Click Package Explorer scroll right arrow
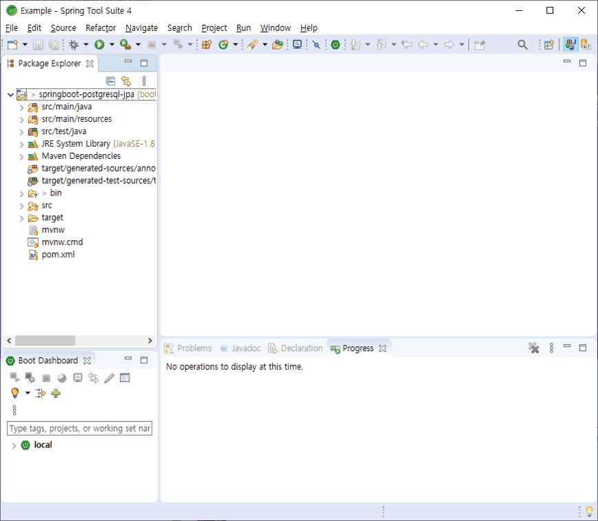The image size is (598, 521). click(150, 341)
